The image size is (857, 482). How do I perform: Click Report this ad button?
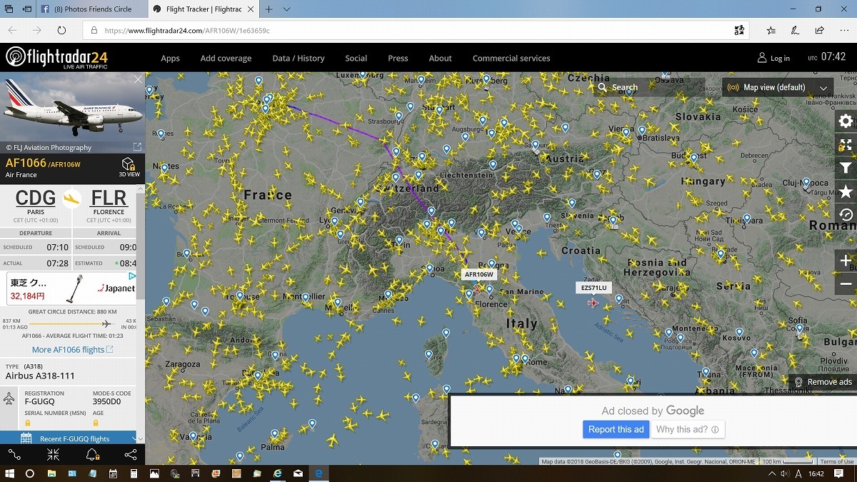[x=616, y=429]
